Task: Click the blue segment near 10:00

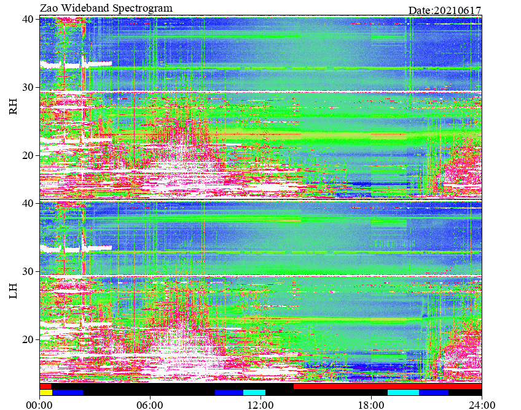Action: tap(229, 392)
